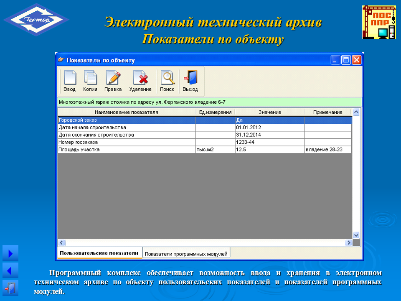Viewport: 401px width, 301px height.
Task: Select the Номер госзаказа row
Action: (x=205, y=142)
